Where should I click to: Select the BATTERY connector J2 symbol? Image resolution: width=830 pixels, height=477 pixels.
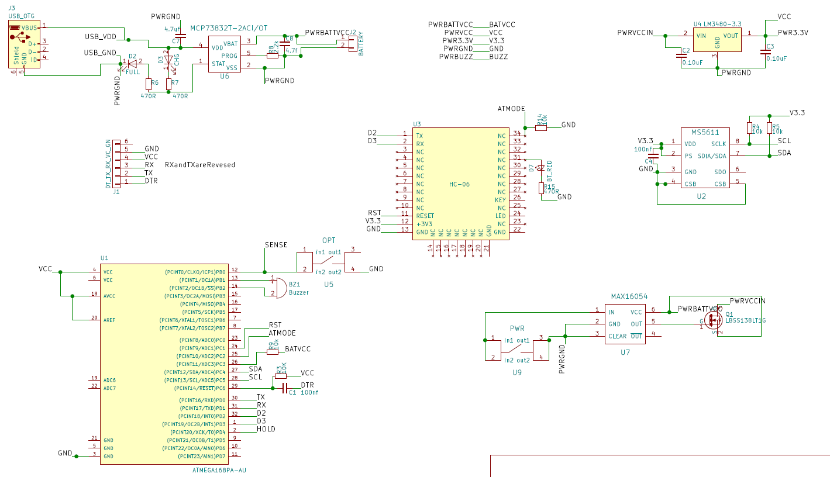coord(352,43)
